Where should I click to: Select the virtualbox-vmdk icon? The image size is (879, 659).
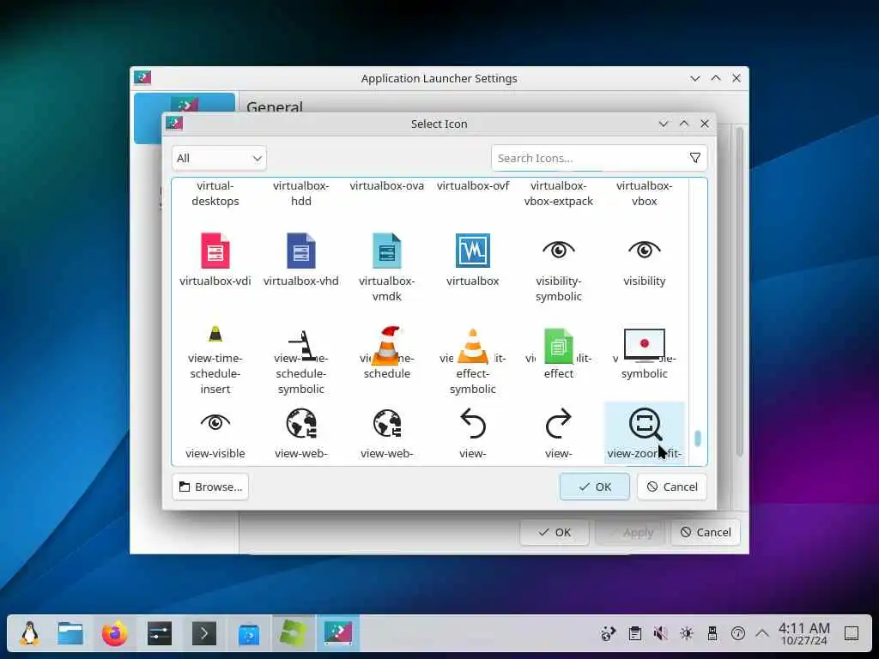pos(387,251)
